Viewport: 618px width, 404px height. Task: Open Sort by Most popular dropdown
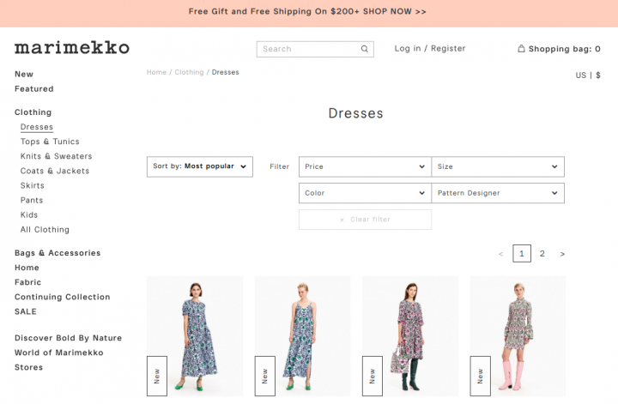(x=200, y=166)
